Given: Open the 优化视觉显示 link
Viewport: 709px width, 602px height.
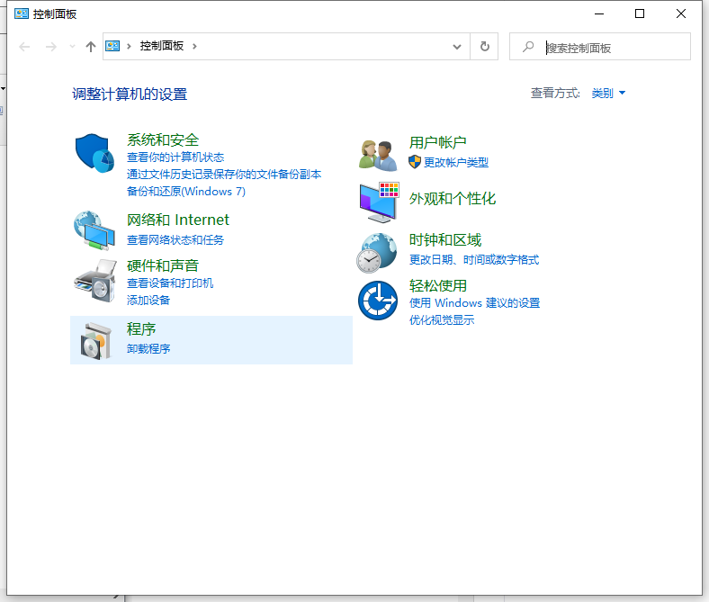Looking at the screenshot, I should click(441, 320).
